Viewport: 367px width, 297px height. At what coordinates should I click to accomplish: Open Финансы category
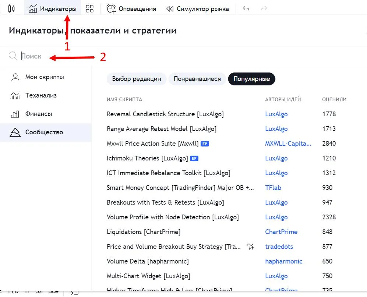click(46, 114)
